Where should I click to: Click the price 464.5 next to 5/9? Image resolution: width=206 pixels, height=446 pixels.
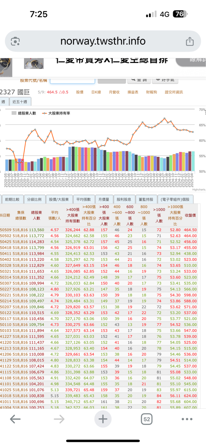[x=52, y=92]
